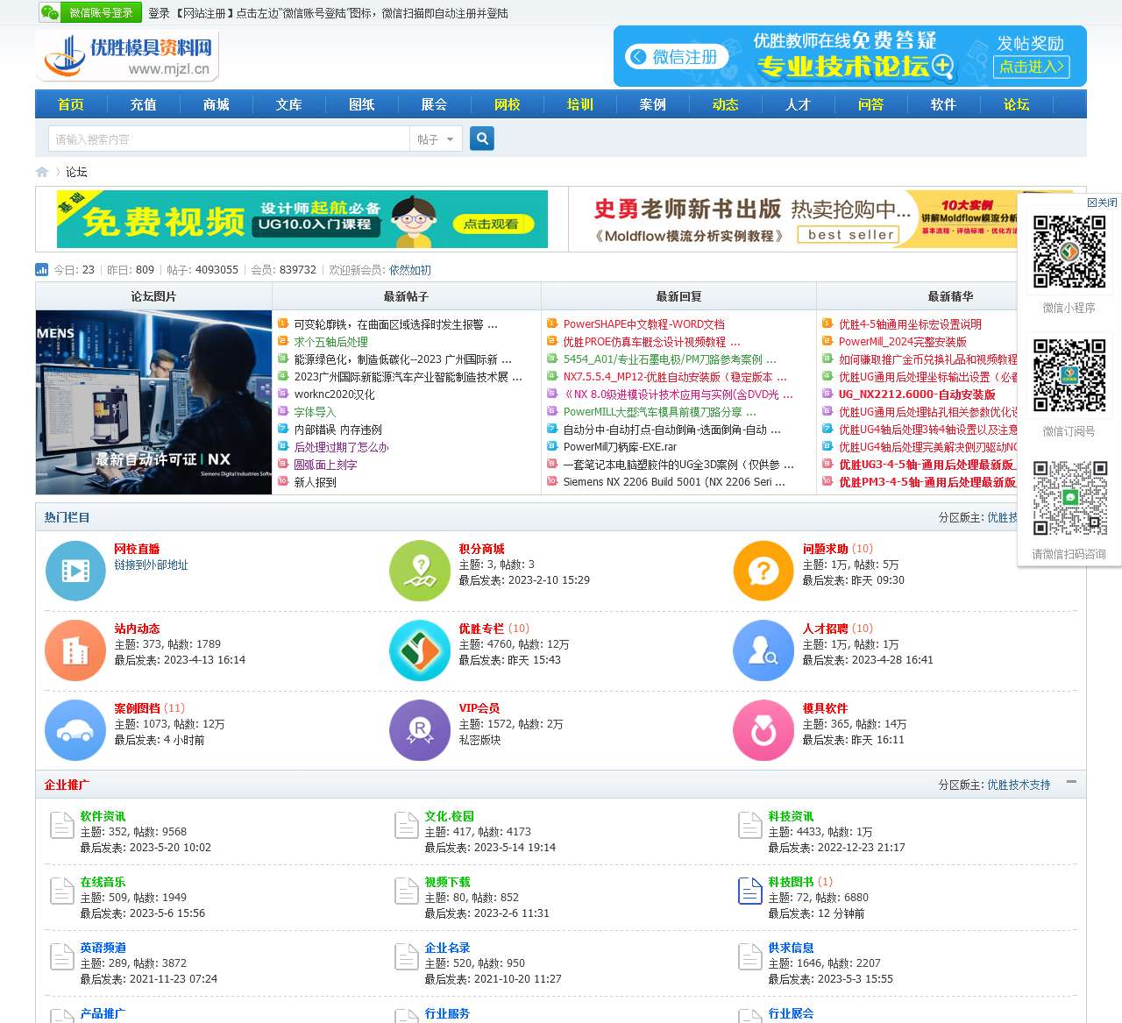This screenshot has height=1023, width=1122.
Task: Click the 案例图档 car icon
Action: 75,730
